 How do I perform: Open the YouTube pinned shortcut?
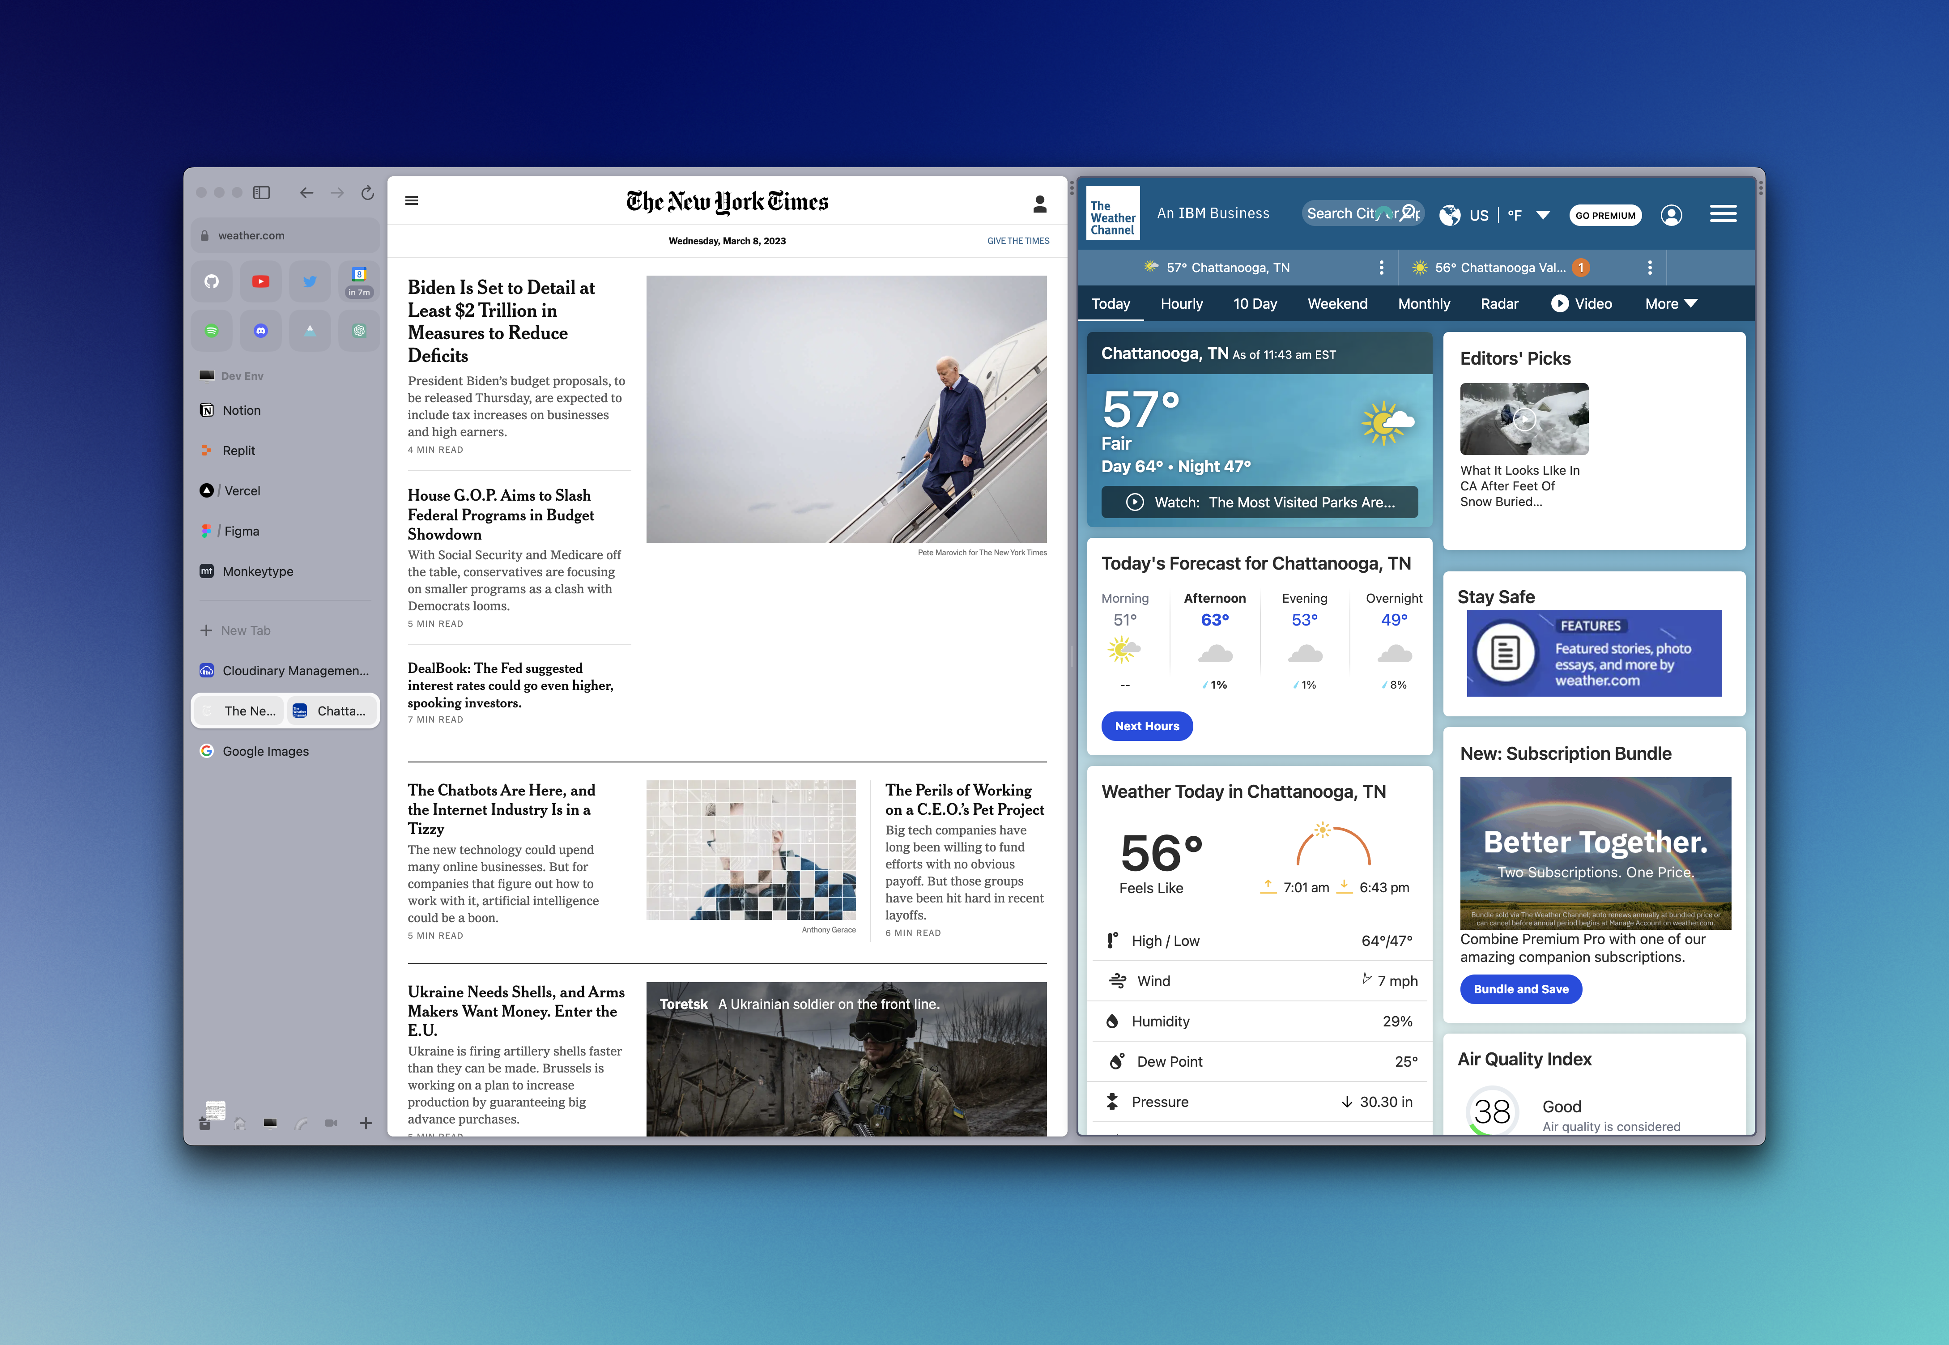click(261, 281)
